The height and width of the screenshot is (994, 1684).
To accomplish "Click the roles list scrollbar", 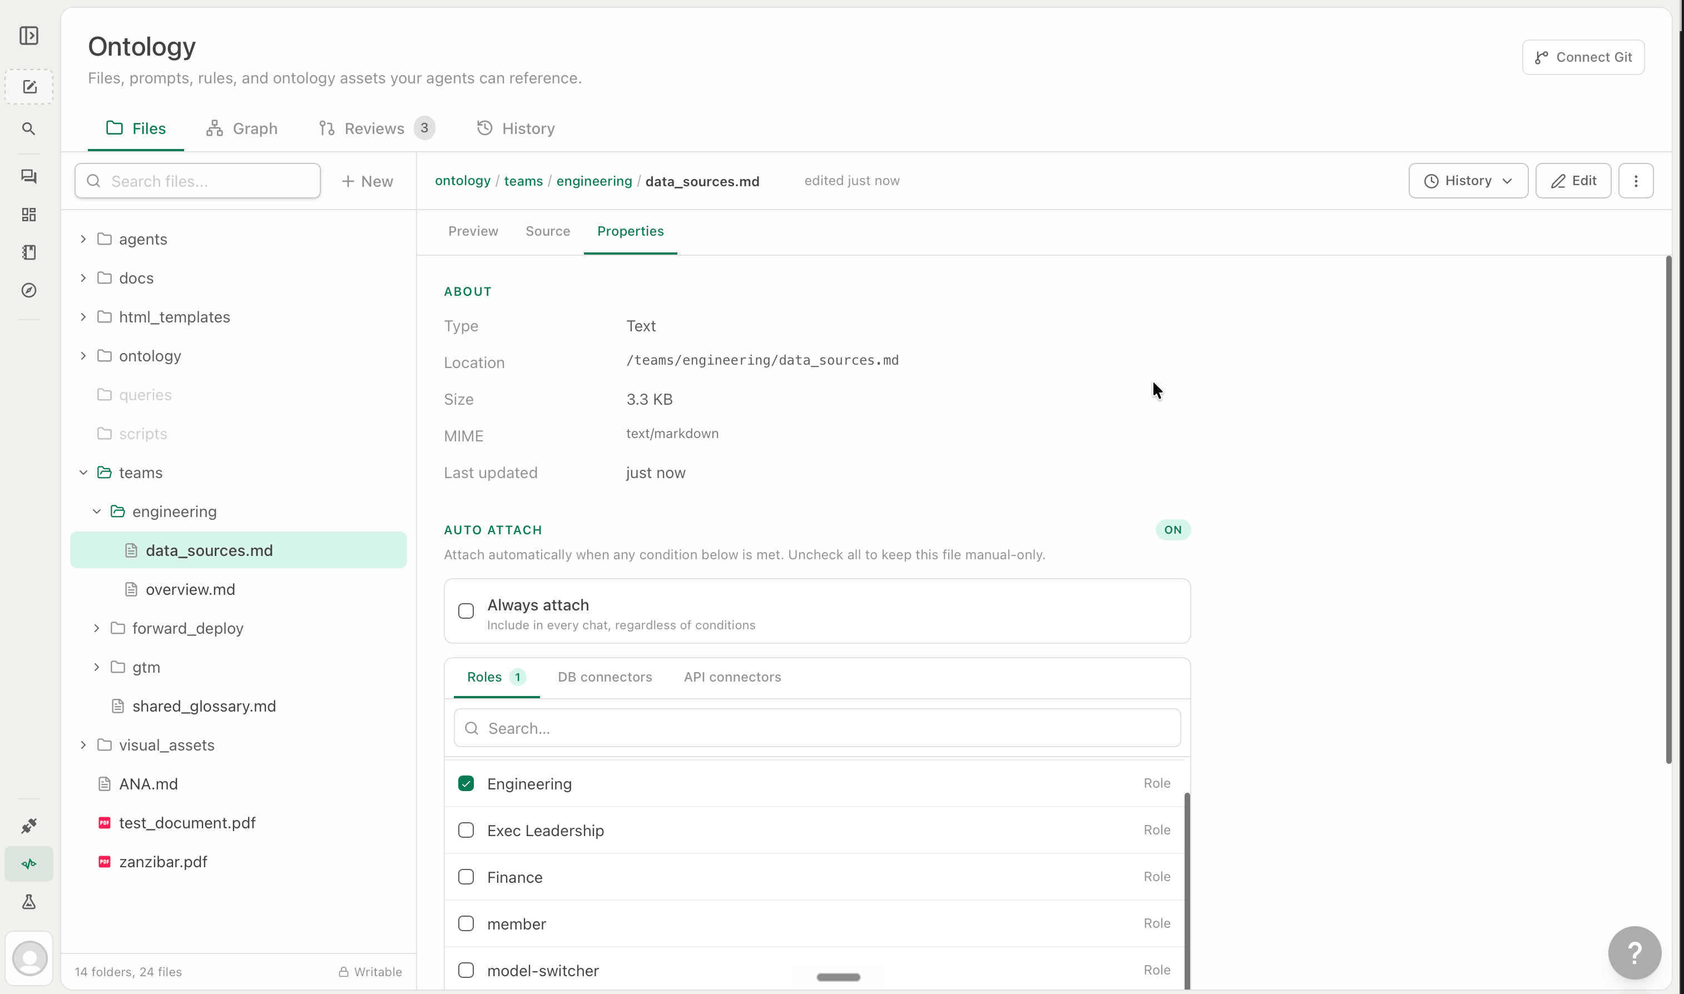I will click(x=1187, y=891).
